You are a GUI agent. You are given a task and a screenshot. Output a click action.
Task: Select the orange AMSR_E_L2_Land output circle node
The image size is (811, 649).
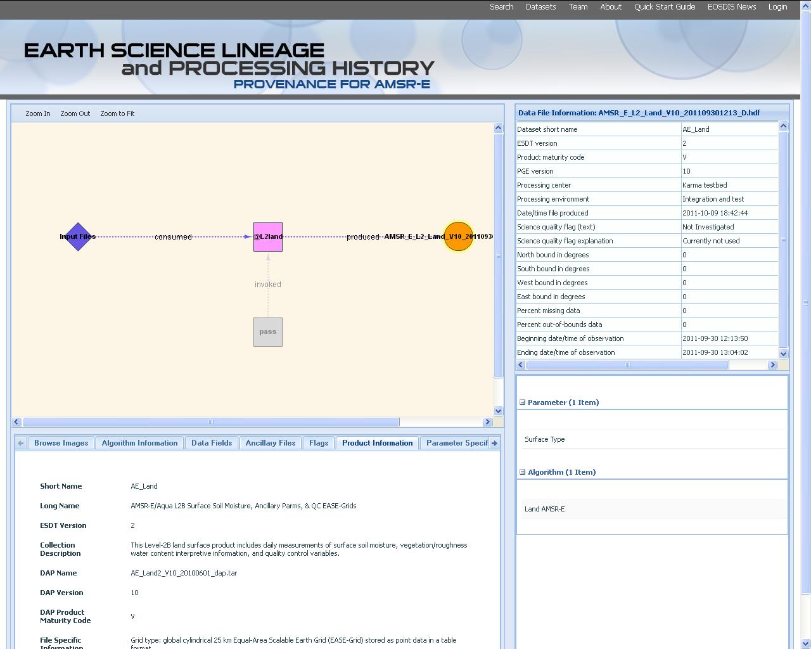click(458, 236)
